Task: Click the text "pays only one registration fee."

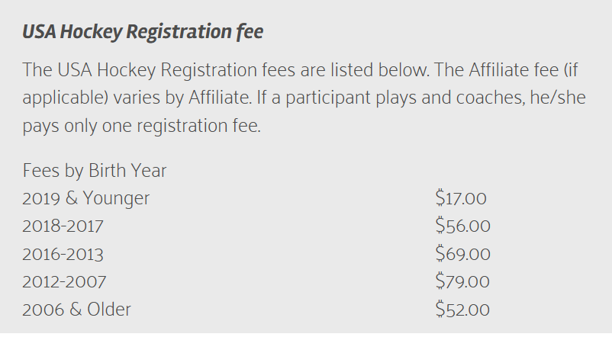Action: pyautogui.click(x=142, y=126)
